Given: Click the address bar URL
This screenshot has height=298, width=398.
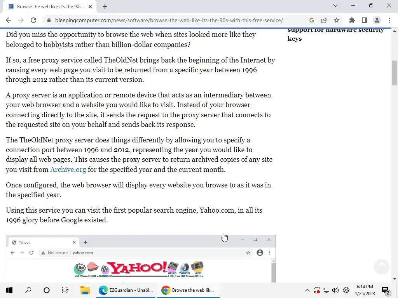Looking at the screenshot, I should coord(169,20).
